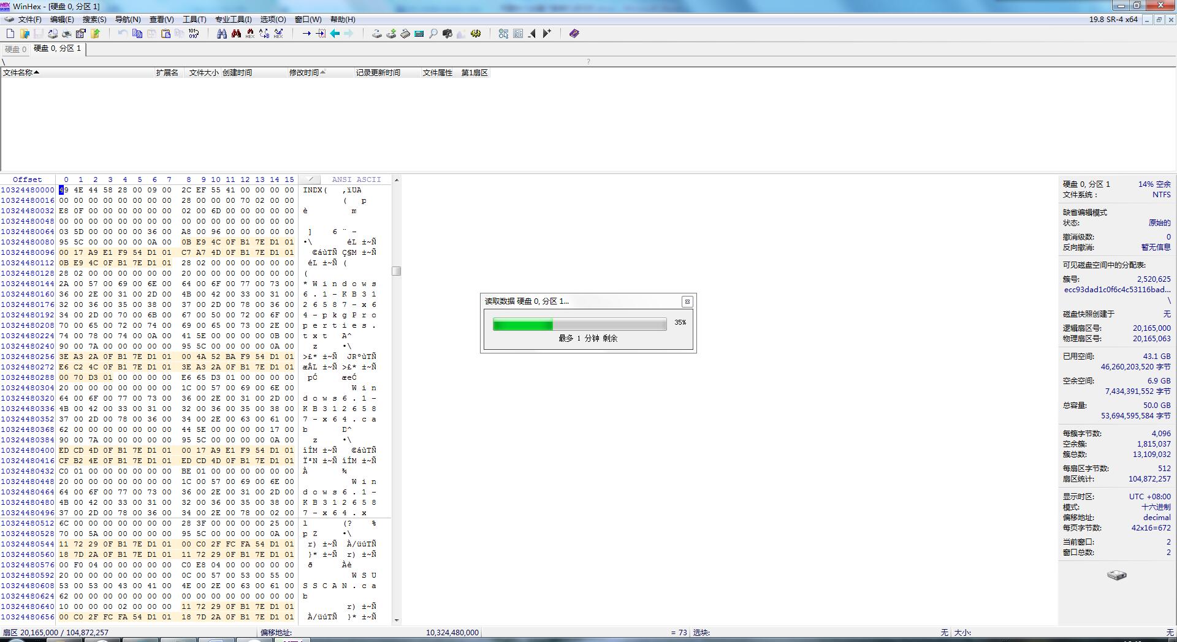Viewport: 1177px width, 642px height.
Task: Click the Open RAM chip toolbar icon
Action: [405, 34]
